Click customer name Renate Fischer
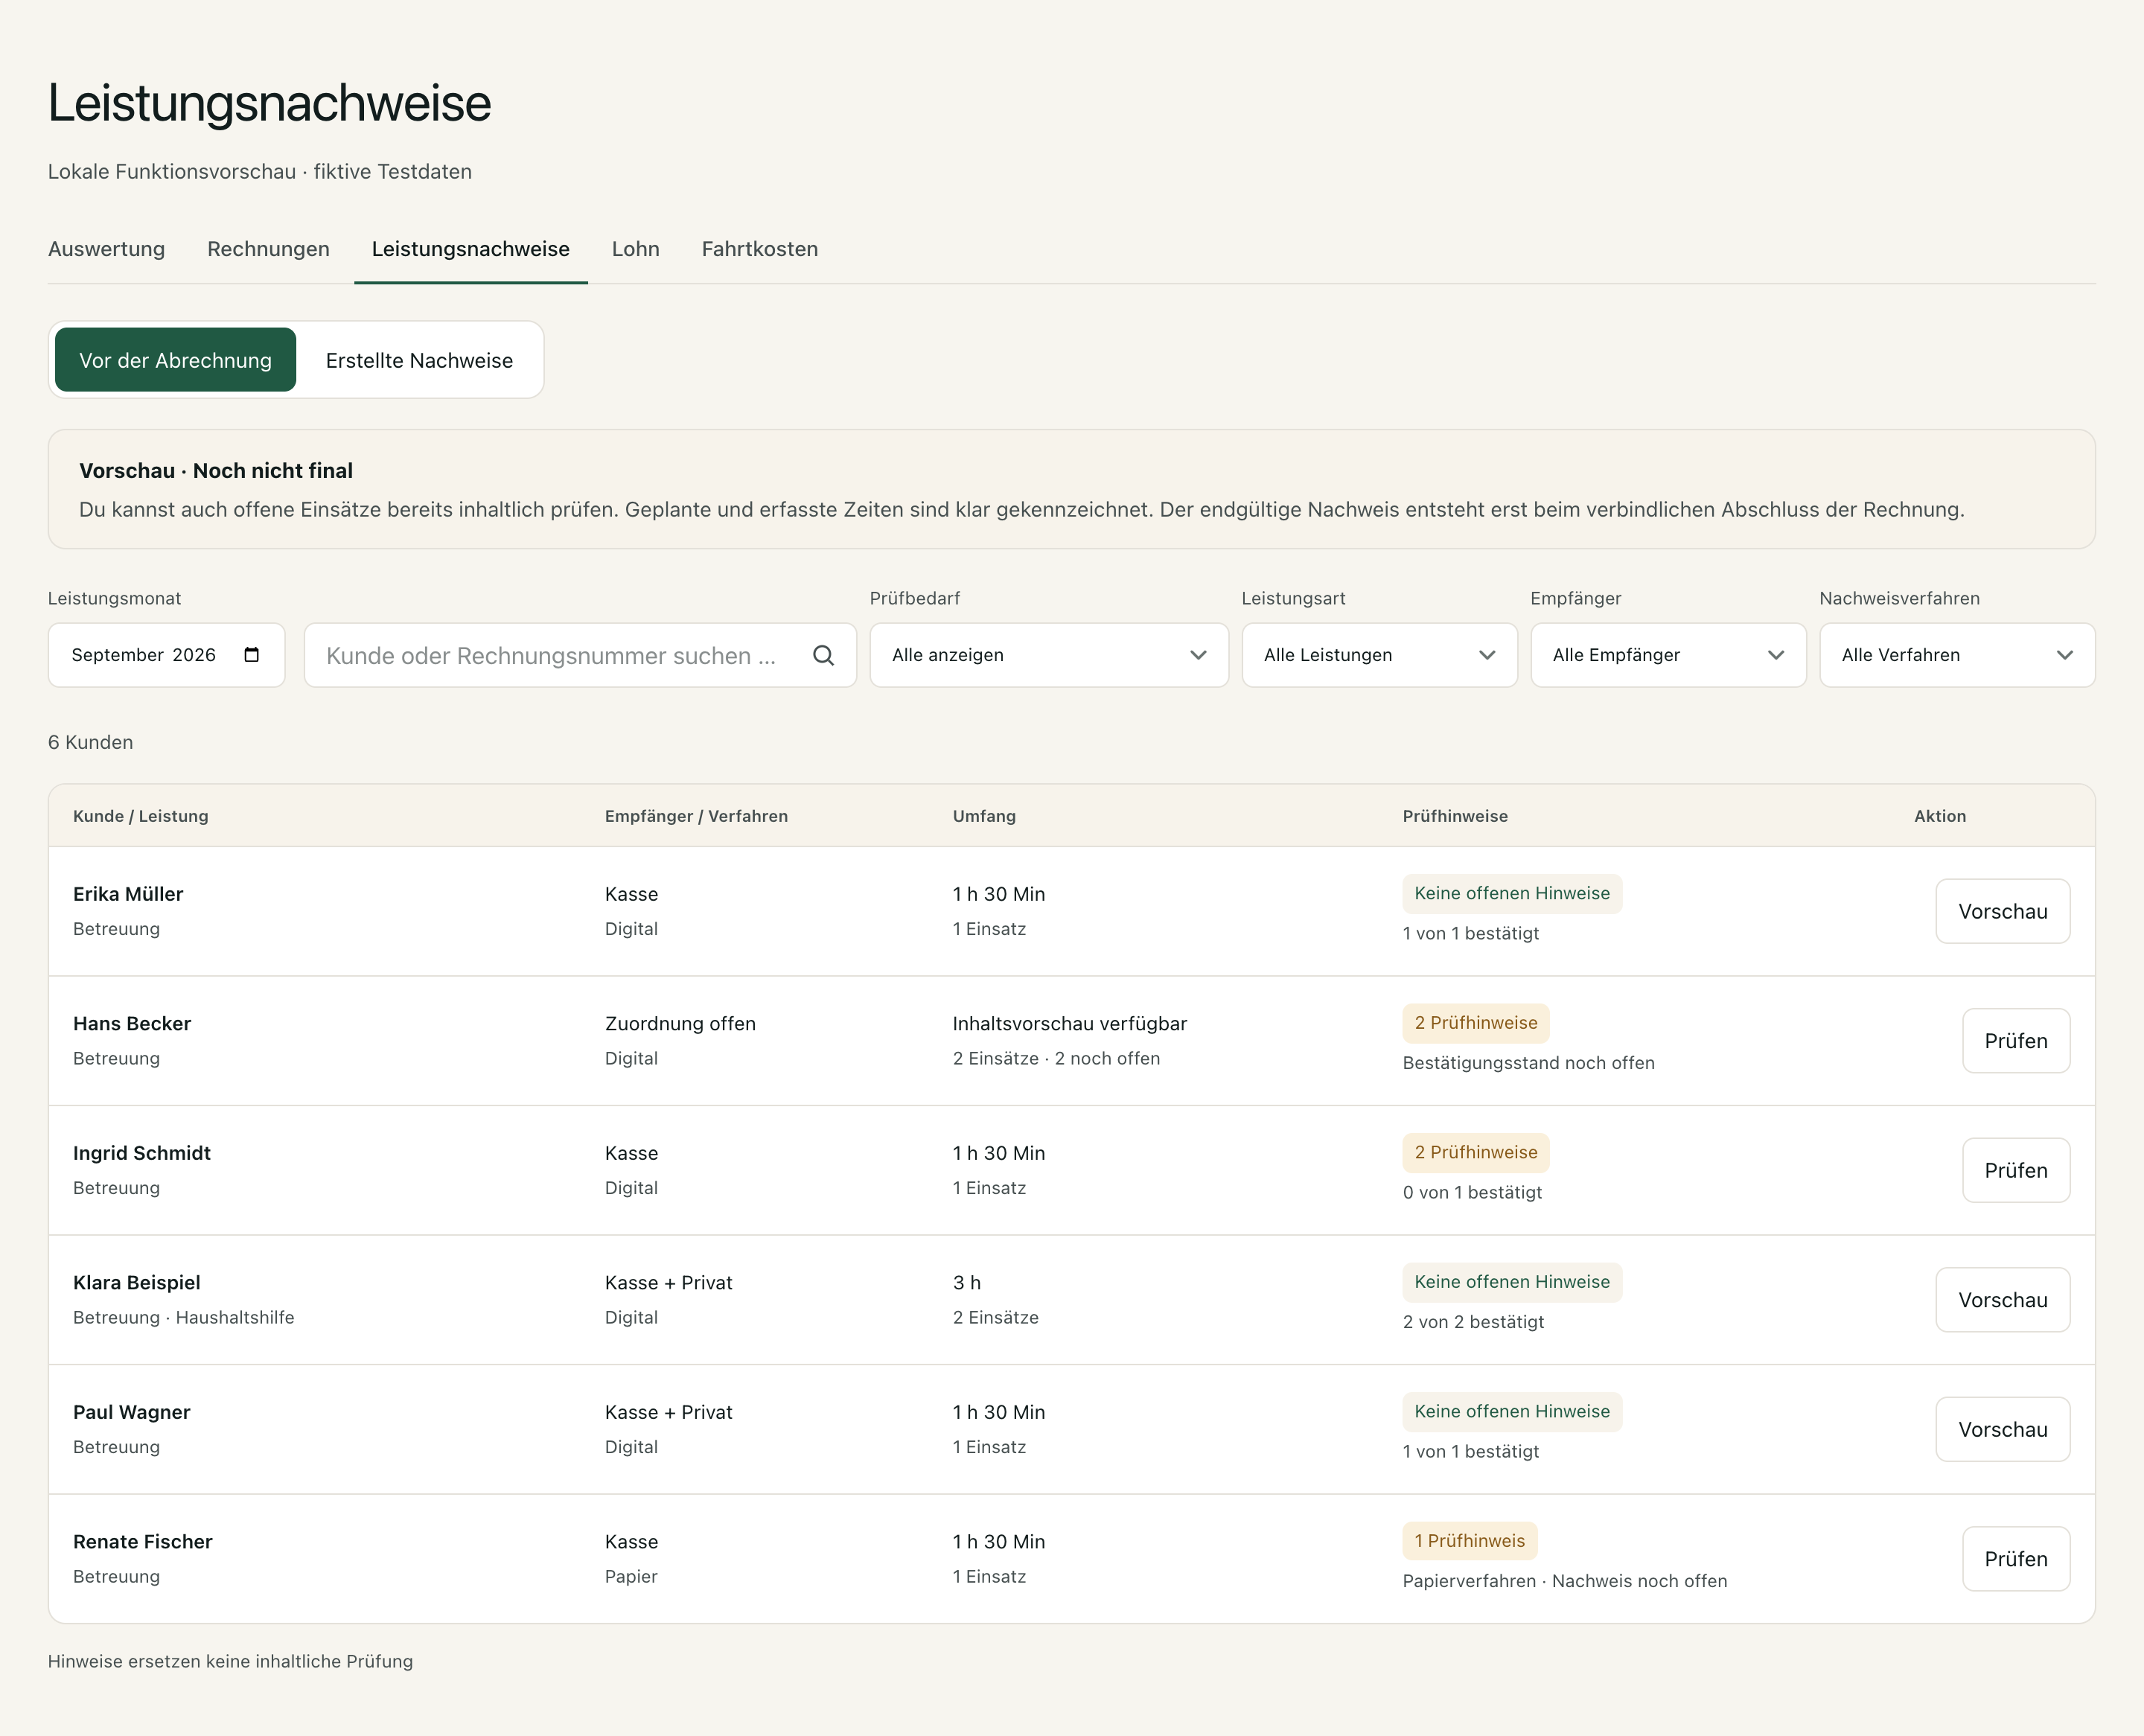Viewport: 2144px width, 1736px height. pyautogui.click(x=143, y=1541)
